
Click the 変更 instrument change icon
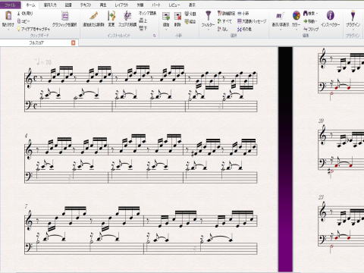coord(111,16)
